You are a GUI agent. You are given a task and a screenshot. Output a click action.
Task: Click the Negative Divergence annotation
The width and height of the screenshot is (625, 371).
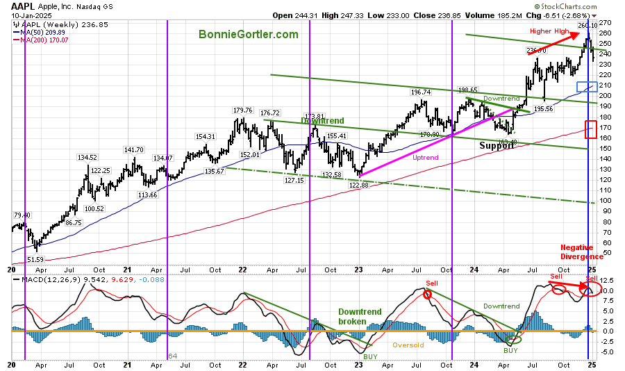(581, 252)
